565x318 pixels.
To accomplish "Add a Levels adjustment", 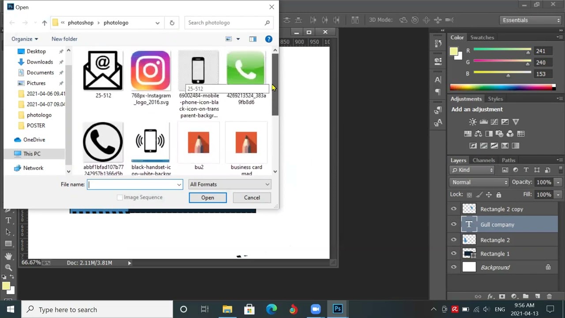I will (x=484, y=122).
